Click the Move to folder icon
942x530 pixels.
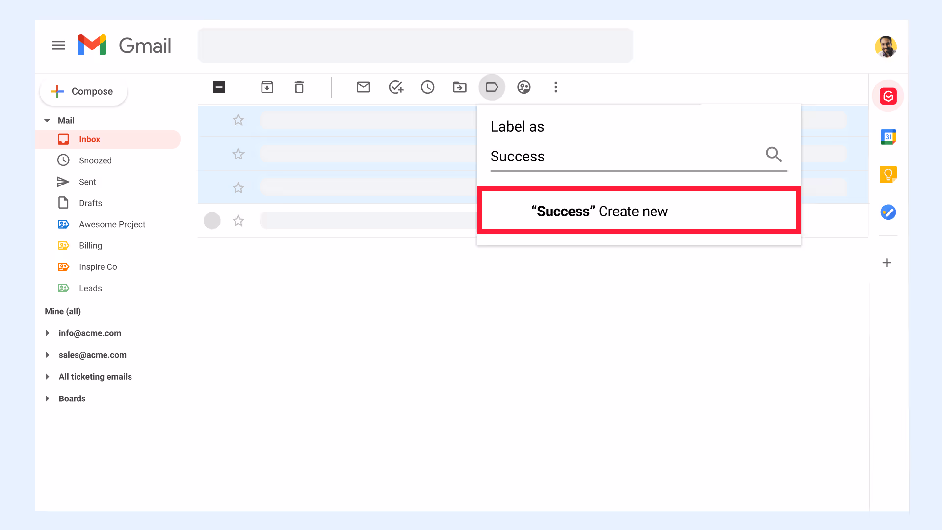(460, 87)
